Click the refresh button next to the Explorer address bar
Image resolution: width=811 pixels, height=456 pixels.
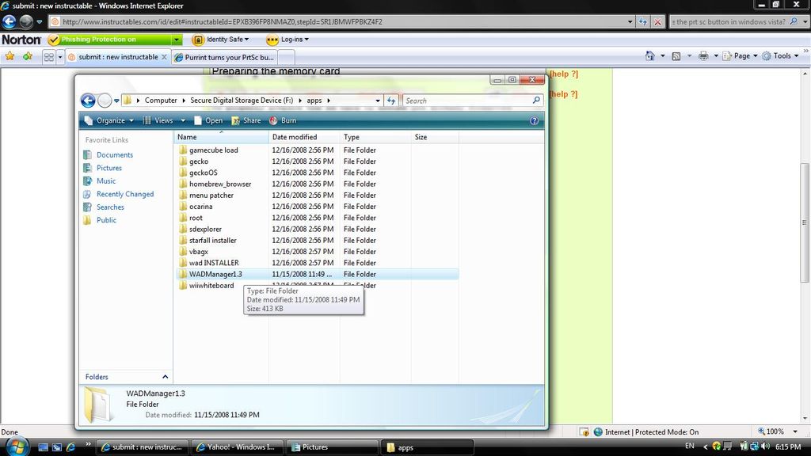click(391, 101)
